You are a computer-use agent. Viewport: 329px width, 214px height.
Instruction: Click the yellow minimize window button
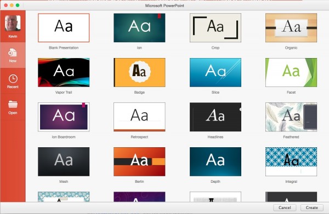pyautogui.click(x=12, y=5)
